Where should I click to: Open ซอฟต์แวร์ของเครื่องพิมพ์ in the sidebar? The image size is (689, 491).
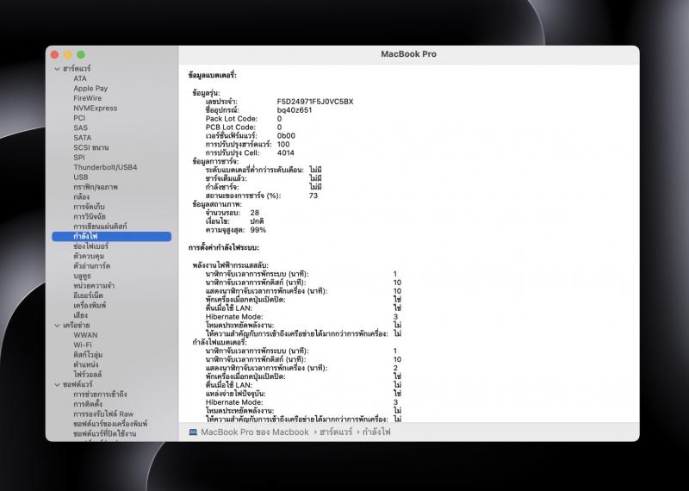click(x=110, y=424)
